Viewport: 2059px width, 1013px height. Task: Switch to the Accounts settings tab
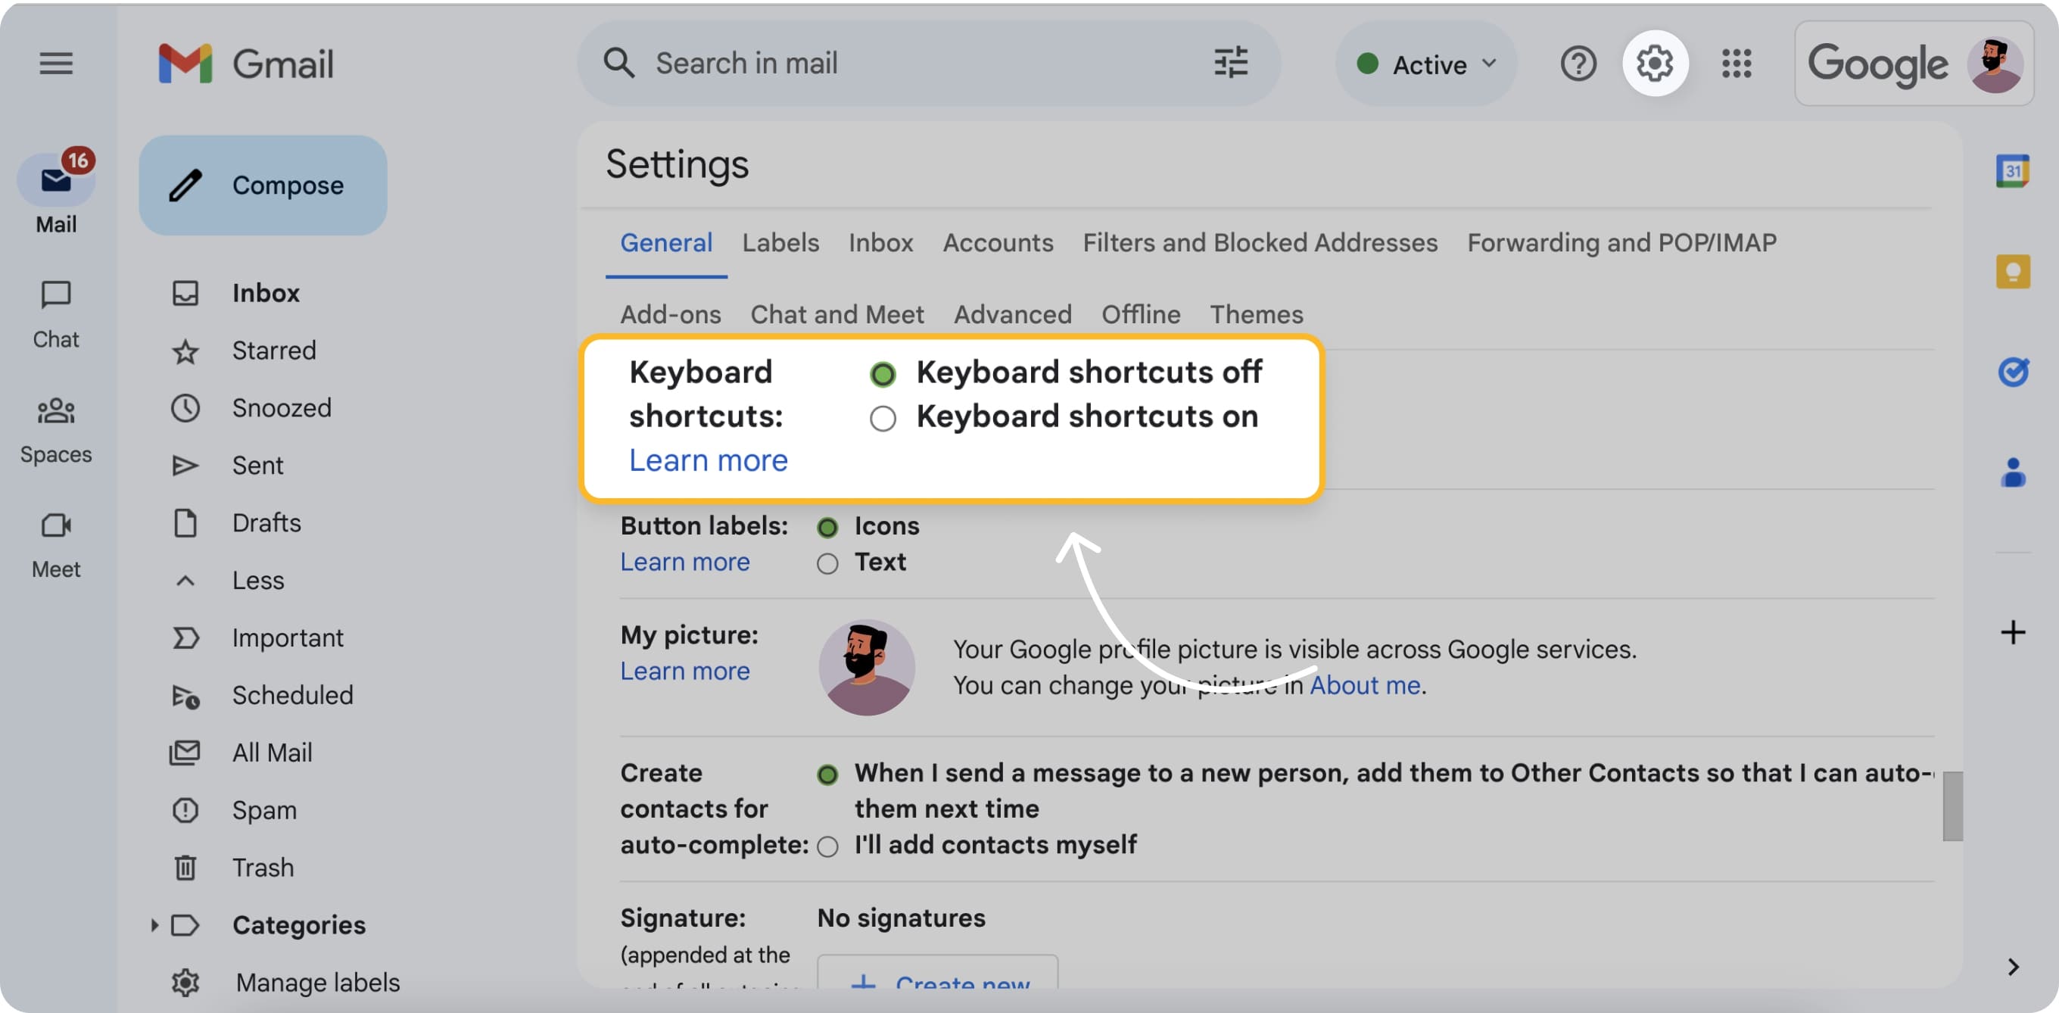tap(998, 242)
